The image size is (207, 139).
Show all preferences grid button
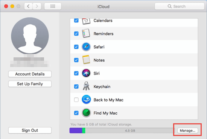click(x=53, y=6)
